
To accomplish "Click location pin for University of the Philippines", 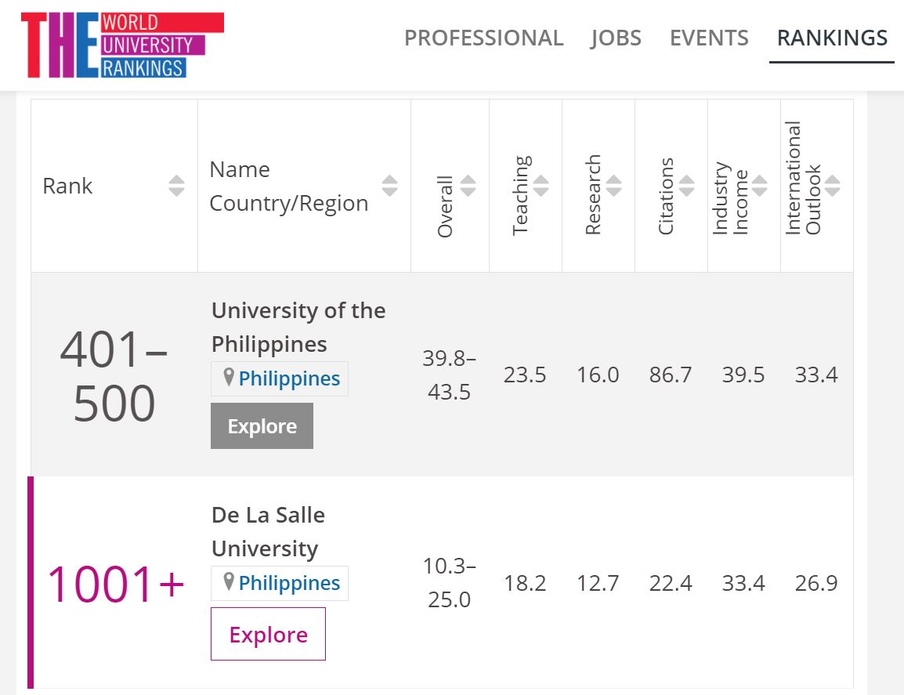I will [x=229, y=377].
